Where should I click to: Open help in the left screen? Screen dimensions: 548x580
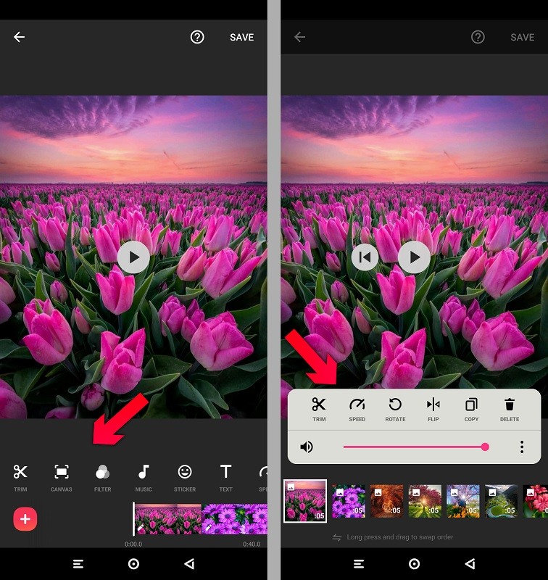[x=197, y=37]
